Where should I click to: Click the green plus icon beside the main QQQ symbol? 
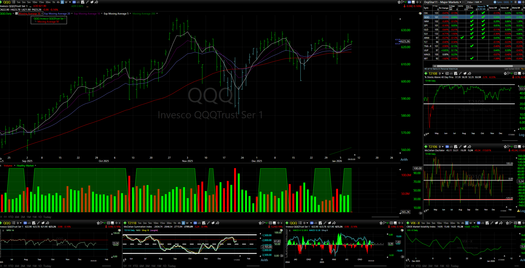[x=1, y=2]
